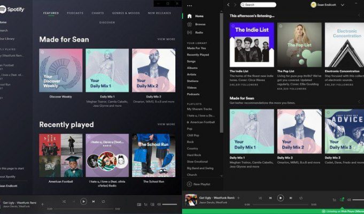Go back with the left arrow near Search

[x=228, y=5]
